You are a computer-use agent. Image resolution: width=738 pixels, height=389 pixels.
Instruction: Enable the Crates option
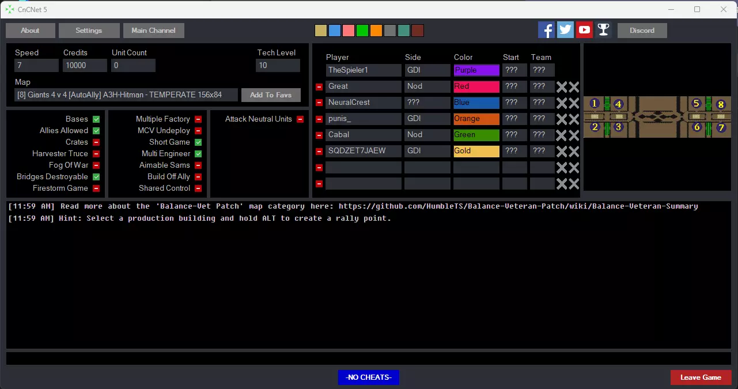click(x=96, y=142)
